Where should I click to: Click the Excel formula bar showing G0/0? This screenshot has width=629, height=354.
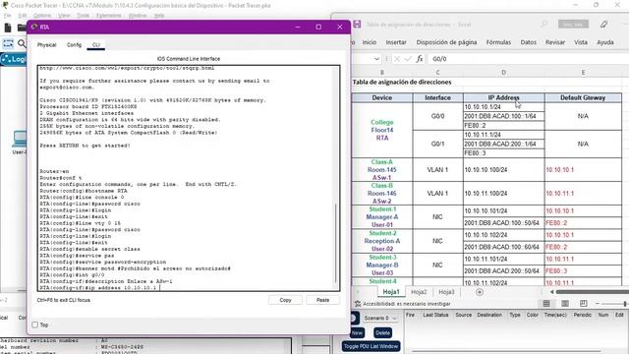(529, 59)
